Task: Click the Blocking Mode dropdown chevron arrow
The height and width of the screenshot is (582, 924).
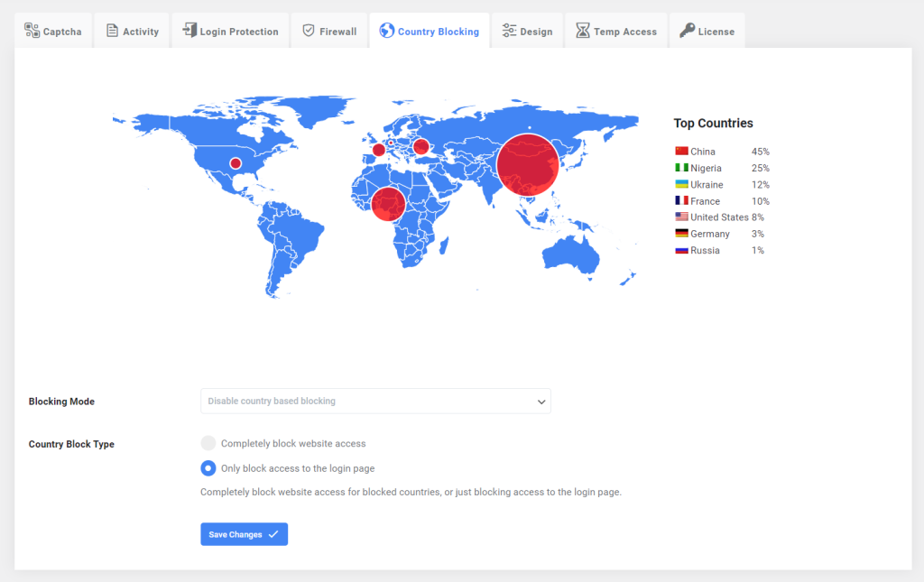Action: [x=541, y=401]
